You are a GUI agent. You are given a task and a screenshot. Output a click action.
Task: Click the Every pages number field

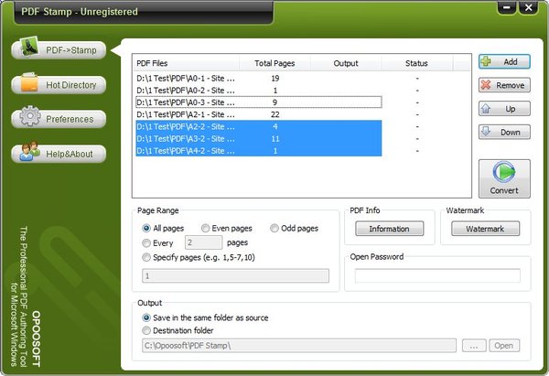point(203,242)
